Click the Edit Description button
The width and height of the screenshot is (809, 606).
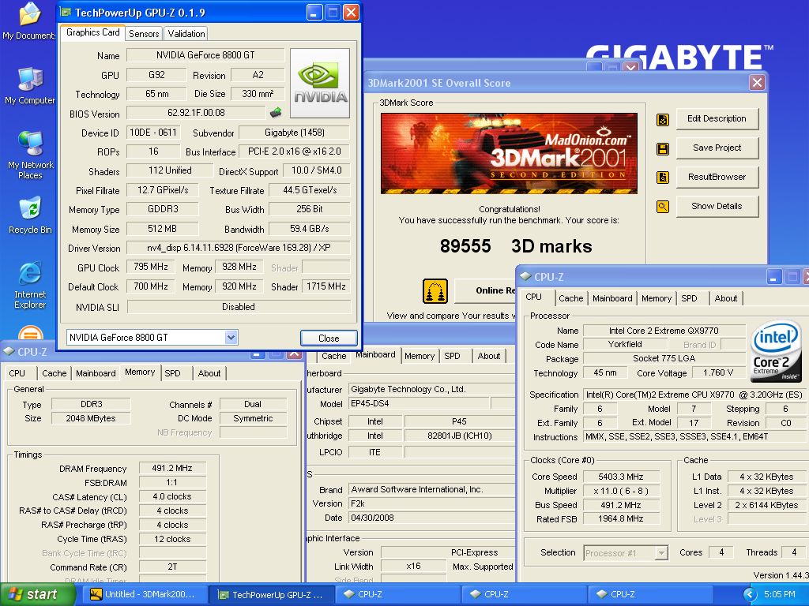(717, 118)
